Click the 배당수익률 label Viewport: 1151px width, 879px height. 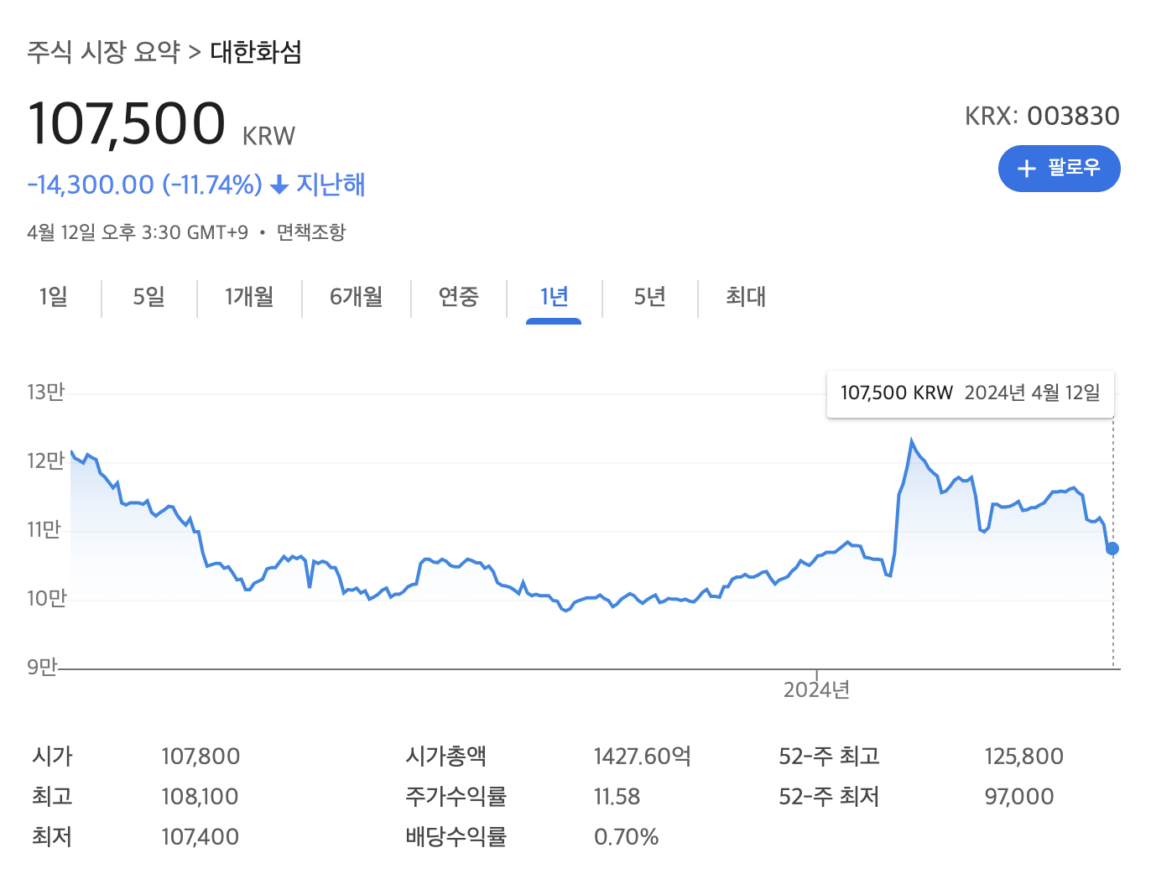click(x=456, y=837)
